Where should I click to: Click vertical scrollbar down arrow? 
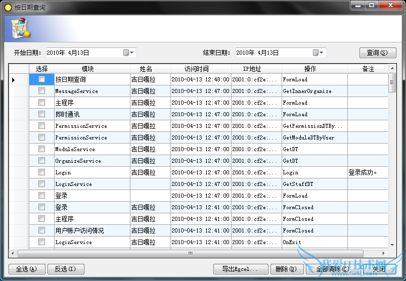tap(392, 245)
